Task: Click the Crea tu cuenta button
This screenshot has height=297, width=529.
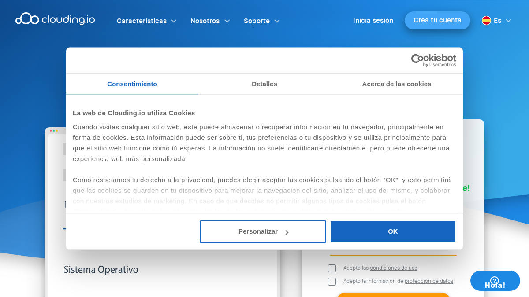Action: (x=437, y=20)
